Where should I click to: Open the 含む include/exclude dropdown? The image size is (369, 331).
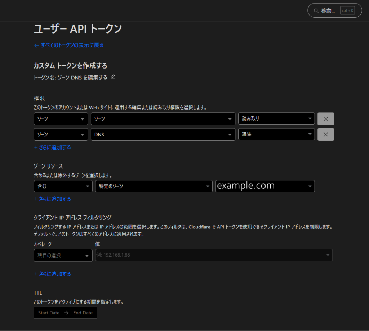click(x=63, y=186)
